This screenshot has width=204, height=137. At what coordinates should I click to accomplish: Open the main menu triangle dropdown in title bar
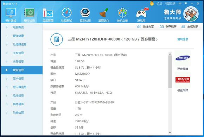186,4
